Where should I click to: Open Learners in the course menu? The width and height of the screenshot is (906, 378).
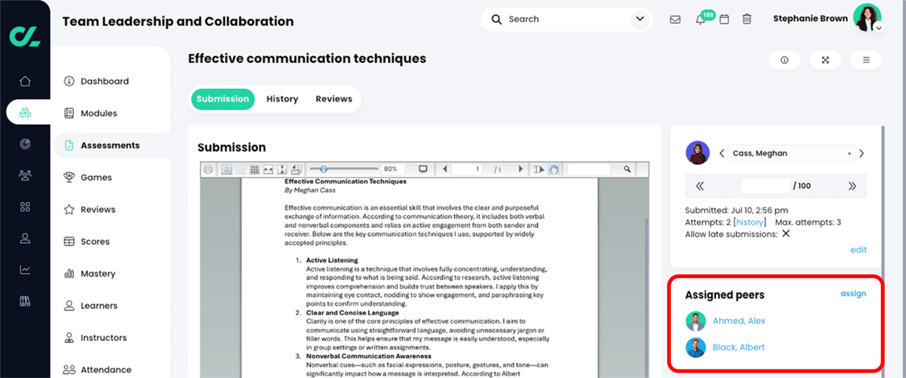[99, 306]
